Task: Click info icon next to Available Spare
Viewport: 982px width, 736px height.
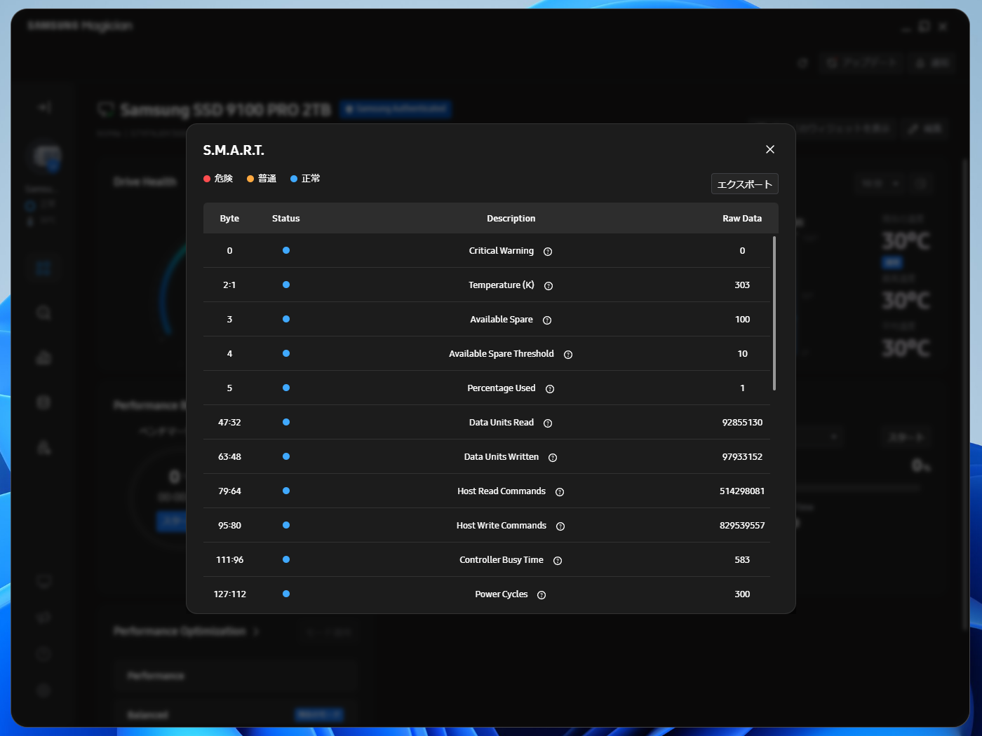Action: (x=547, y=320)
